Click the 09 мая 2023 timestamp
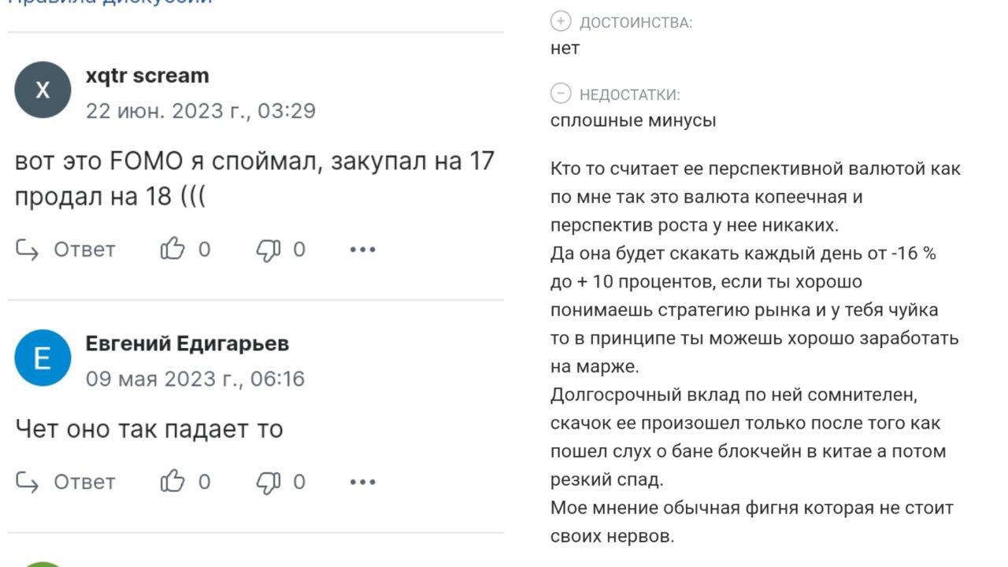This screenshot has width=1008, height=567. 195,378
